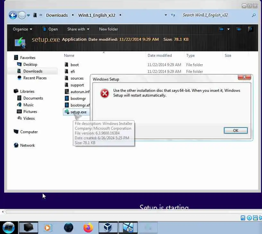Viewport: 262px width, 234px height.
Task: Select the efi folder icon
Action: pos(66,71)
